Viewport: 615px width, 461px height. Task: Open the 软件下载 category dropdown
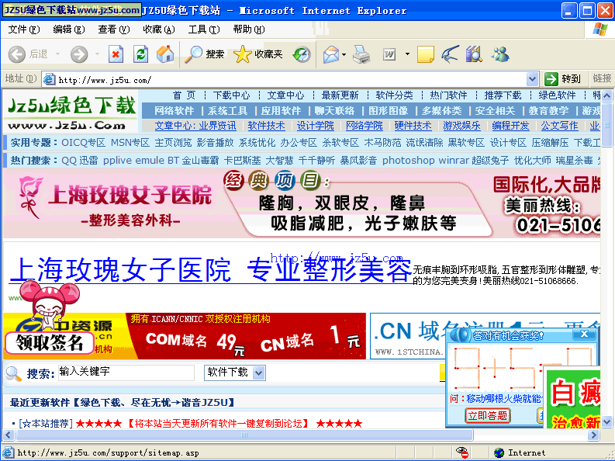pyautogui.click(x=234, y=373)
